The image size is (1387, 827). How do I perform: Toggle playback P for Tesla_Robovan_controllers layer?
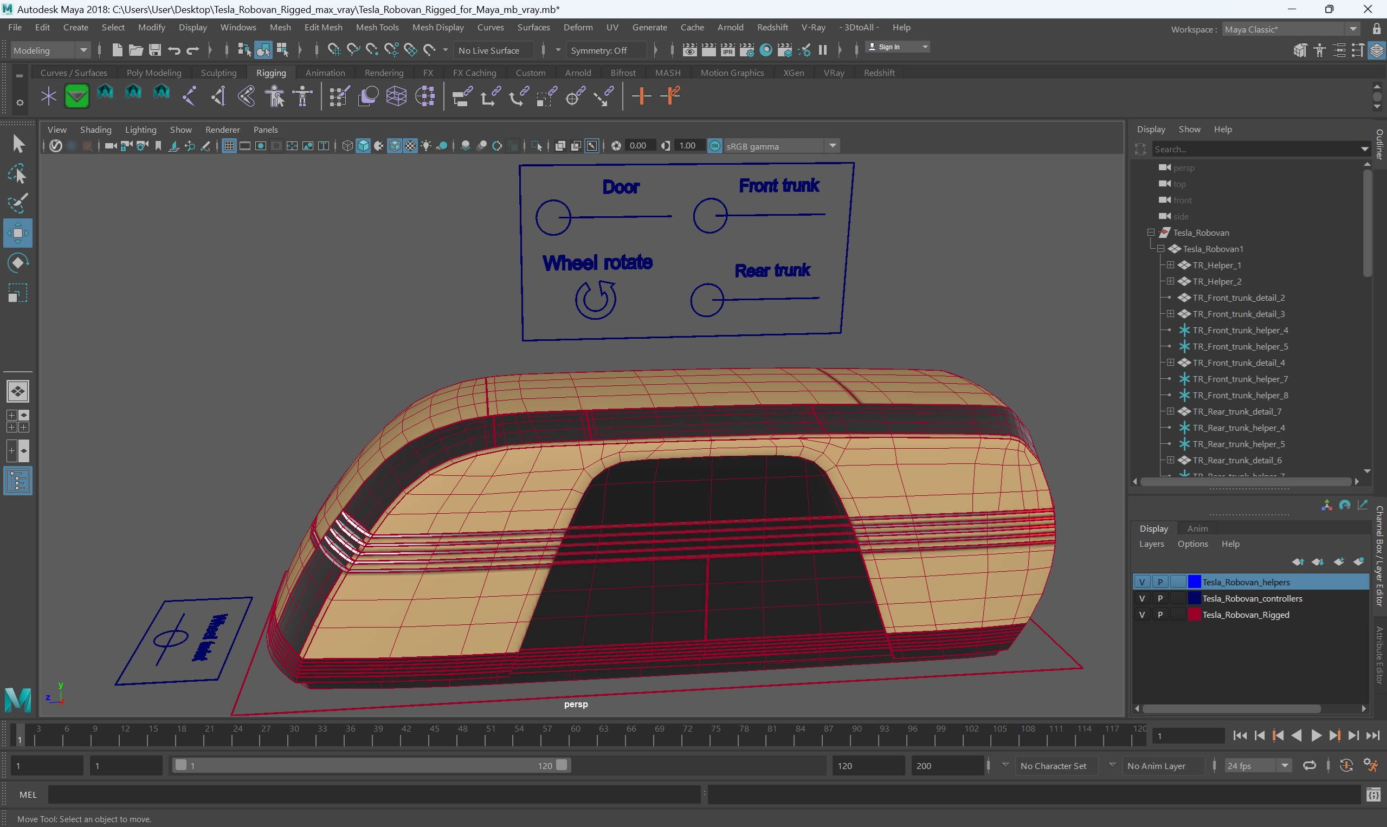(1160, 598)
